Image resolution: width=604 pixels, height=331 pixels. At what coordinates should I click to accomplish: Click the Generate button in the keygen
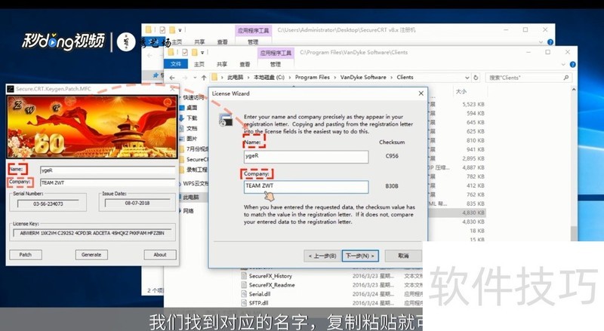(91, 255)
